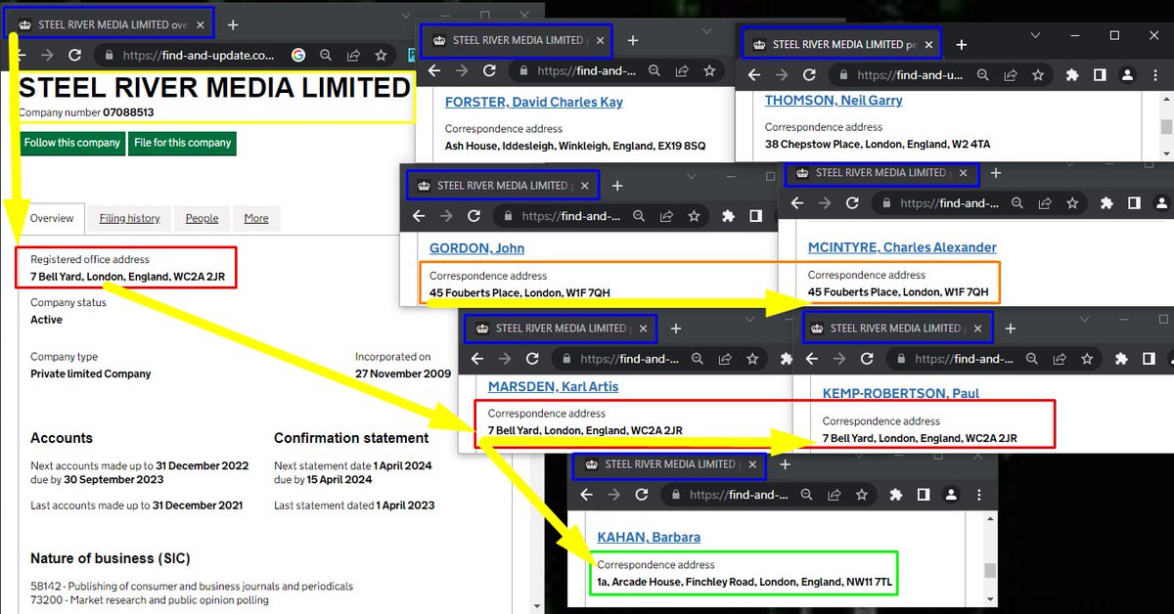Open tab search chevron in overview window
This screenshot has width=1174, height=614.
(x=407, y=16)
